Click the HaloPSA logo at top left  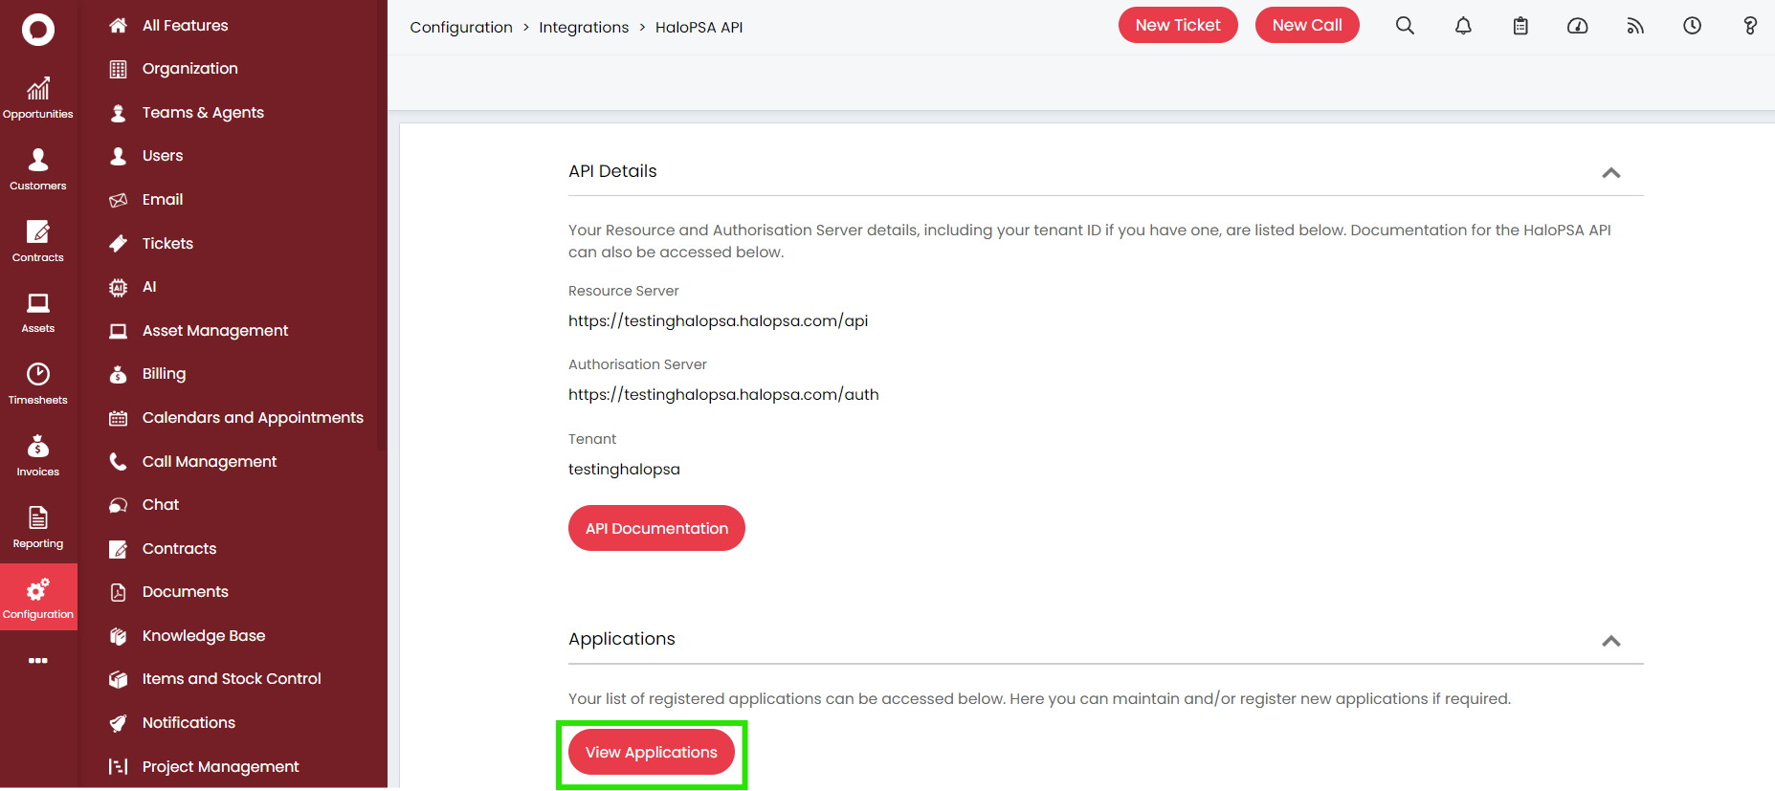coord(38,30)
